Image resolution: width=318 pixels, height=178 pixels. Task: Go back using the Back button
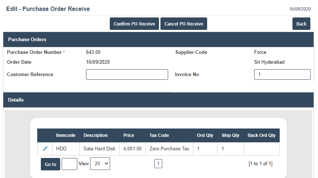301,24
